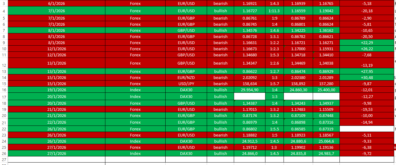This screenshot has height=165, width=396.
Task: Click the 1:11.3 ratio cell
Action: 274,11
